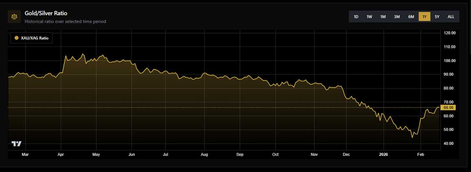The image size is (471, 172).
Task: Click the Nov label on the time axis
Action: (315, 154)
